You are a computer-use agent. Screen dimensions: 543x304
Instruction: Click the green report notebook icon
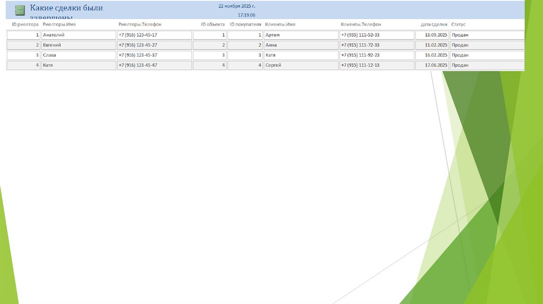[x=20, y=11]
